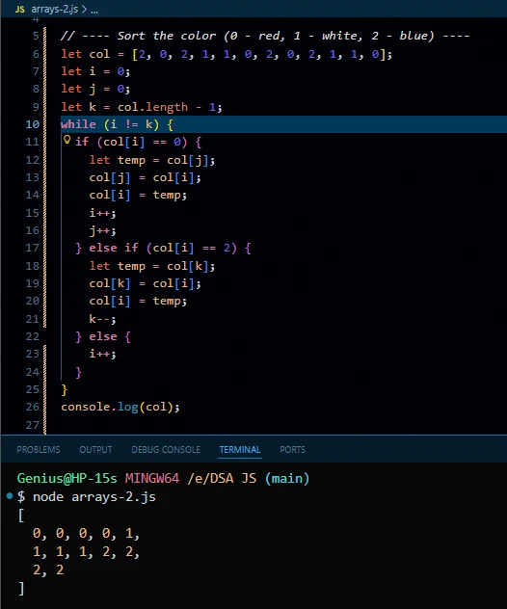Click the '} else {' line 22

coord(103,336)
